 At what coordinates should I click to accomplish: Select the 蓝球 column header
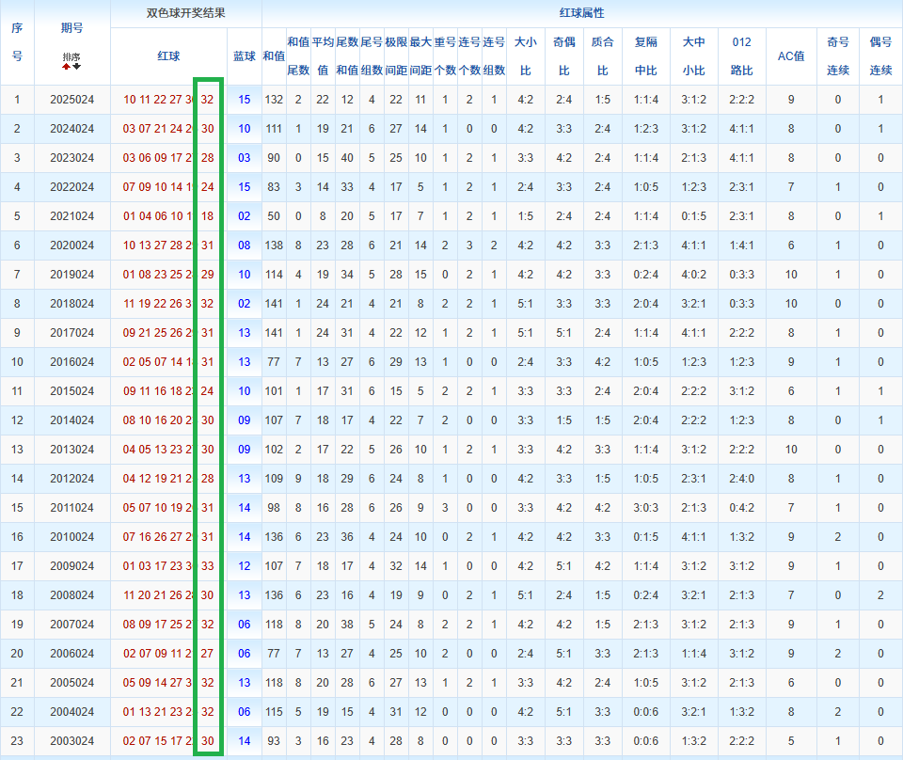click(244, 56)
